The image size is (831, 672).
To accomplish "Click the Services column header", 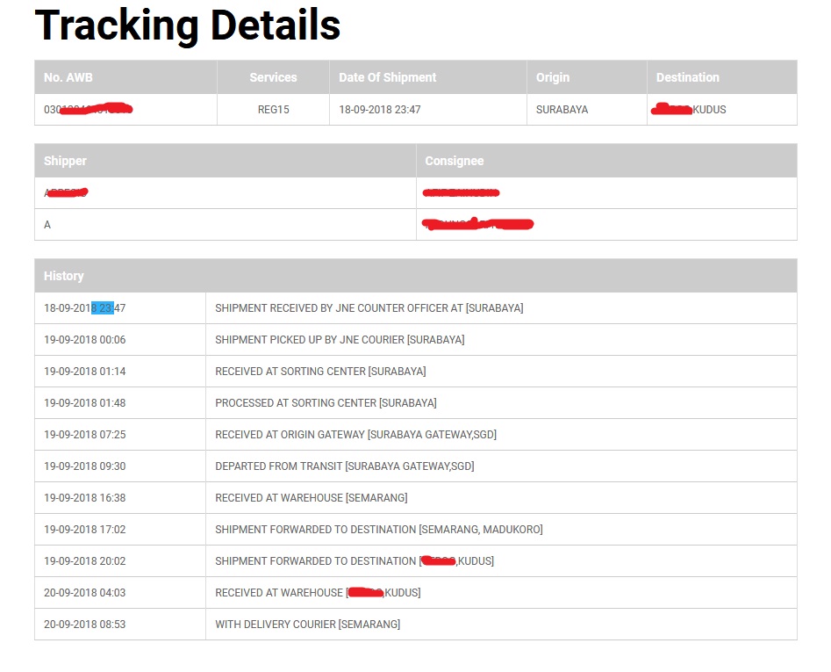I will 274,77.
